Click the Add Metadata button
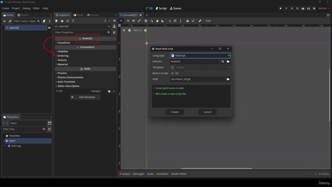Viewport: 332px width, 187px height. [x=85, y=97]
